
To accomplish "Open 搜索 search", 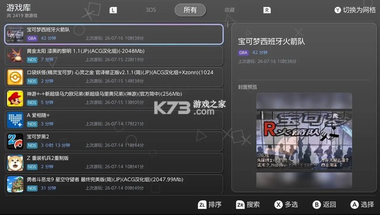I will click(253, 204).
